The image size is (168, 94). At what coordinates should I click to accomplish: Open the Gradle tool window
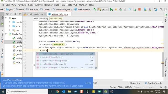(166, 18)
